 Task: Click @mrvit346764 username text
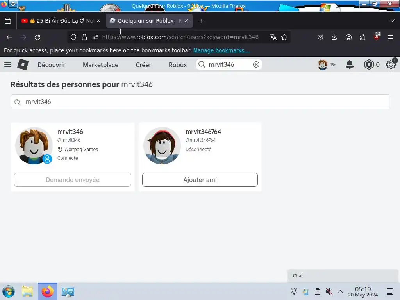point(200,140)
